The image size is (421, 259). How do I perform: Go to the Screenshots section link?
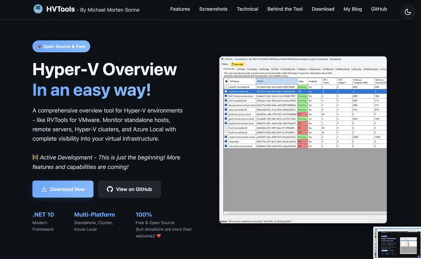pos(213,9)
